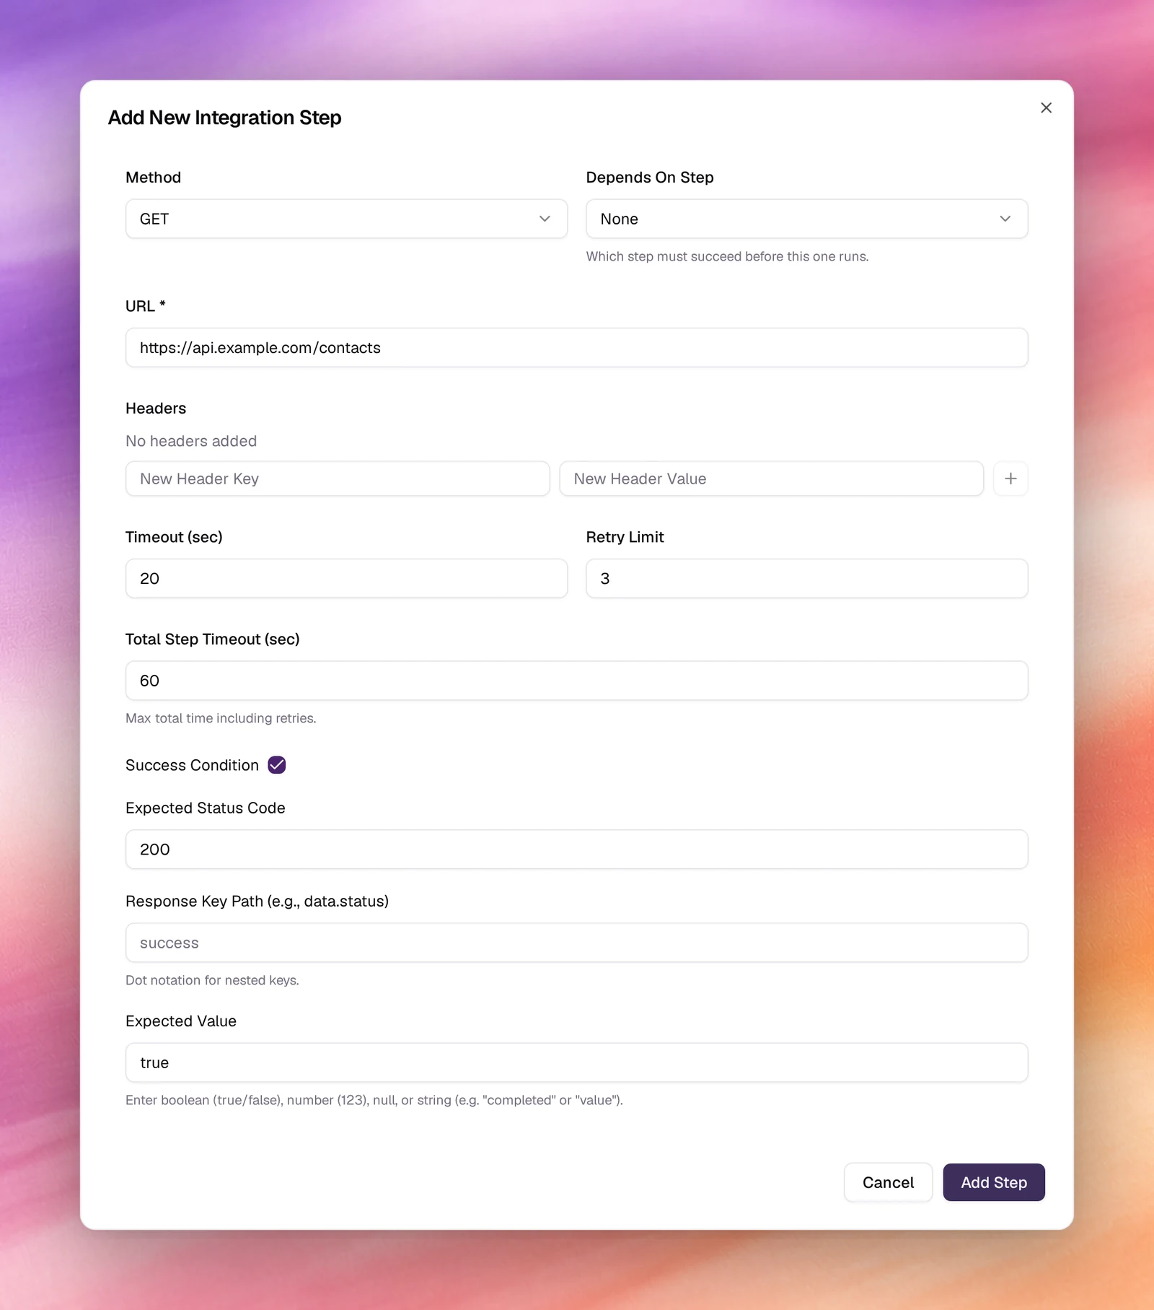
Task: Open the Method dropdown showing GET
Action: (x=346, y=219)
